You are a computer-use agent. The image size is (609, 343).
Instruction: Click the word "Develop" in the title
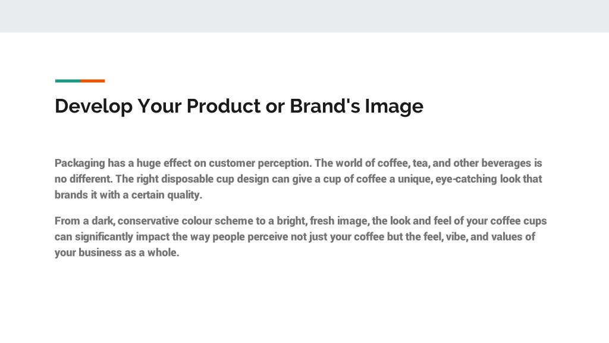pos(93,106)
